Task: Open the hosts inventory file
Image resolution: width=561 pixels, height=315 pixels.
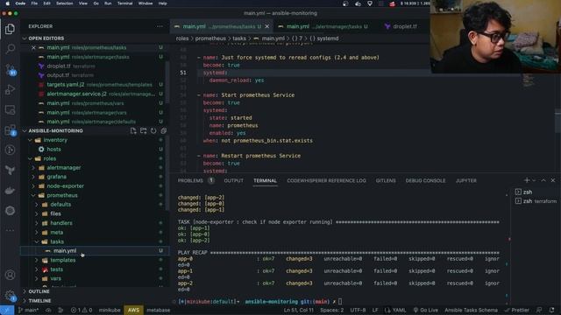Action: [53, 150]
